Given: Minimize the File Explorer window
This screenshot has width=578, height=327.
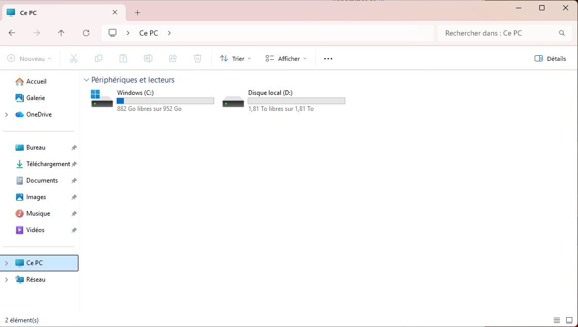Looking at the screenshot, I should 518,8.
